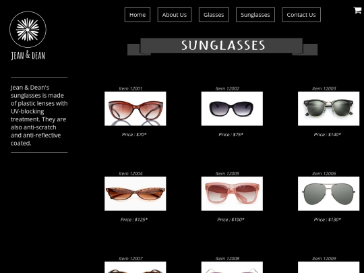
Task: Open the Contact Us page
Action: [x=301, y=15]
